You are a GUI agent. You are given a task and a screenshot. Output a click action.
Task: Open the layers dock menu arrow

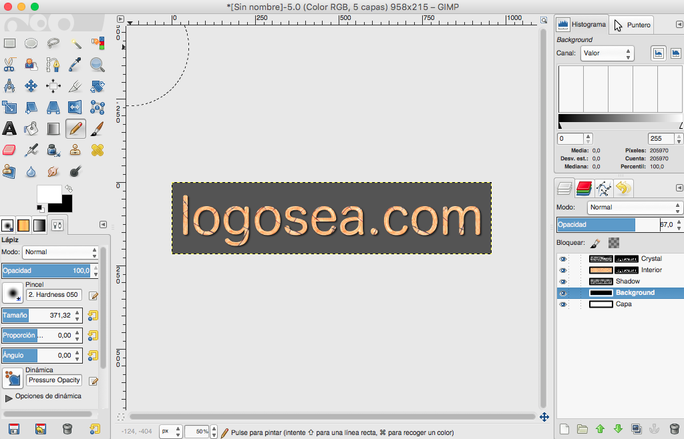coord(679,187)
